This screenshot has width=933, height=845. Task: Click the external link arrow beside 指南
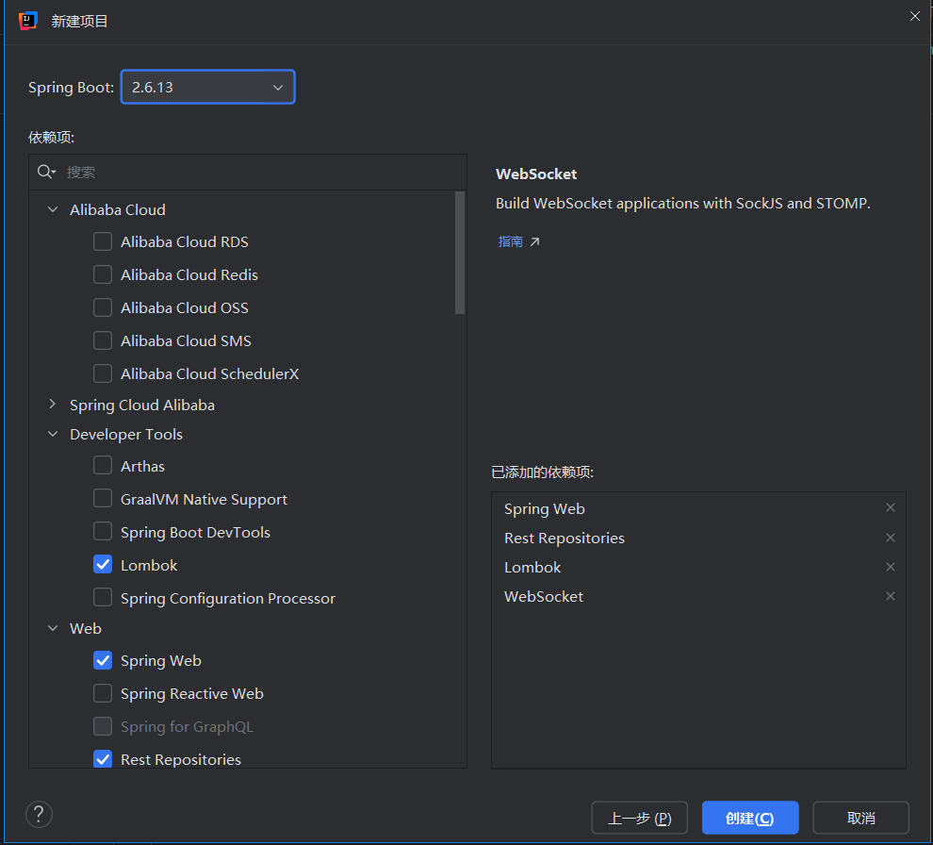535,241
